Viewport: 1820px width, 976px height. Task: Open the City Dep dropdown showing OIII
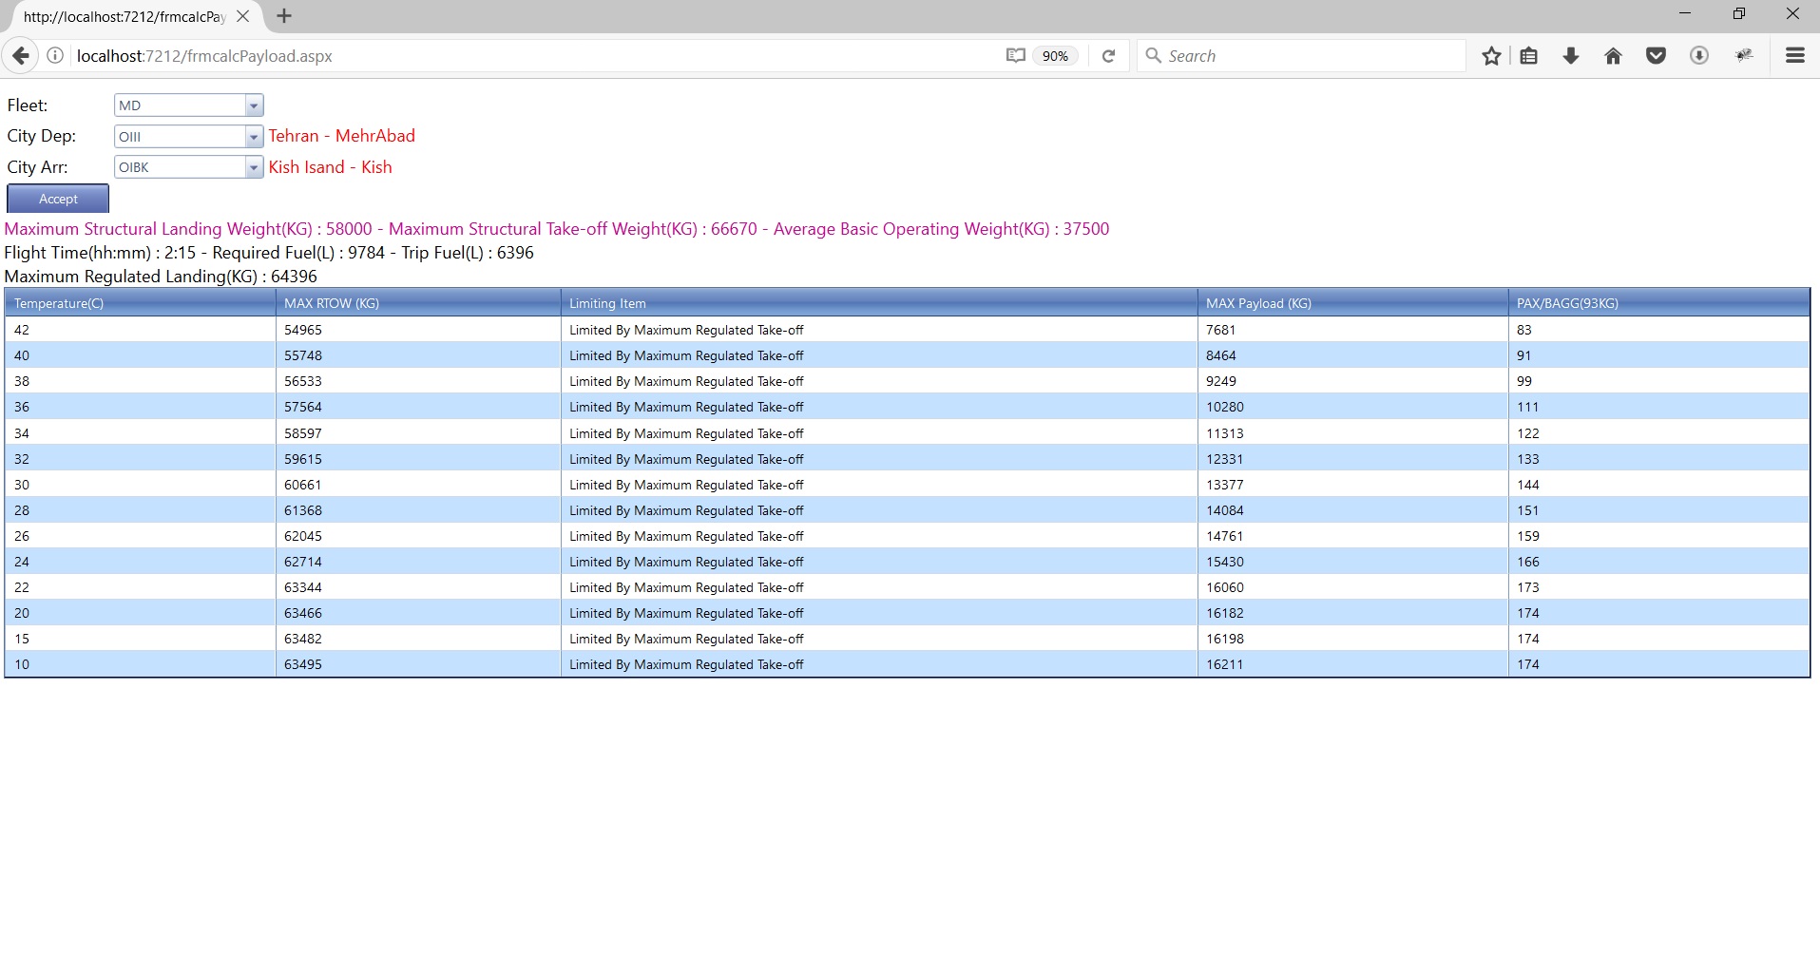click(253, 137)
